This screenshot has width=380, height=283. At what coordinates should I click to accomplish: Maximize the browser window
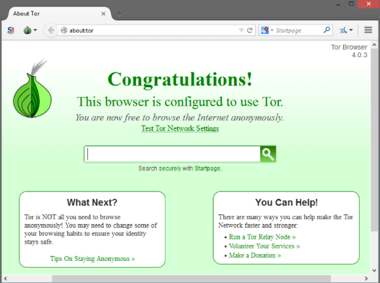[x=351, y=4]
